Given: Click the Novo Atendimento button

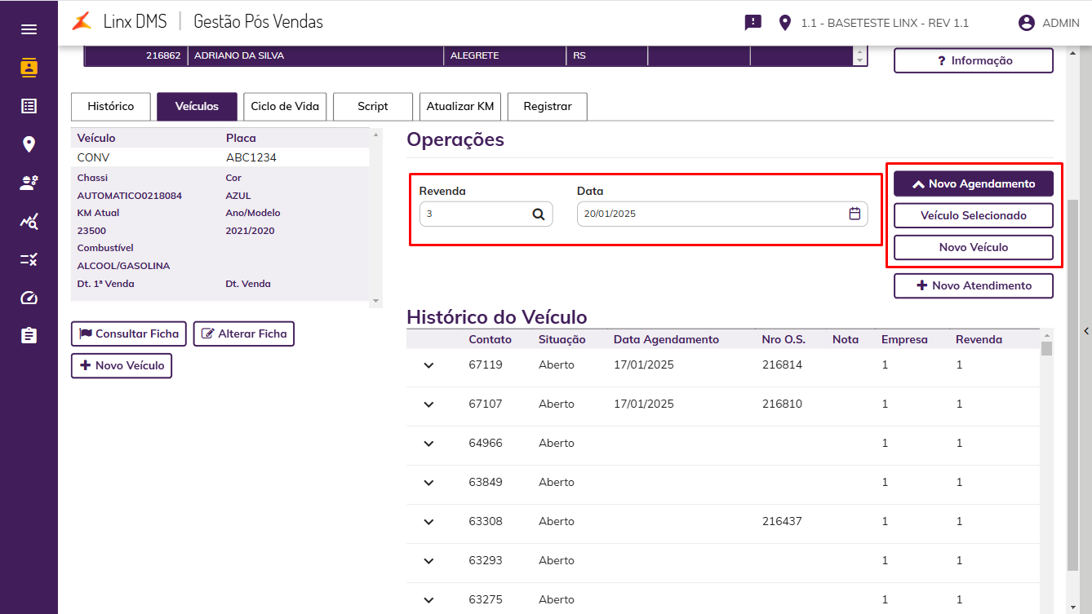Looking at the screenshot, I should click(974, 285).
